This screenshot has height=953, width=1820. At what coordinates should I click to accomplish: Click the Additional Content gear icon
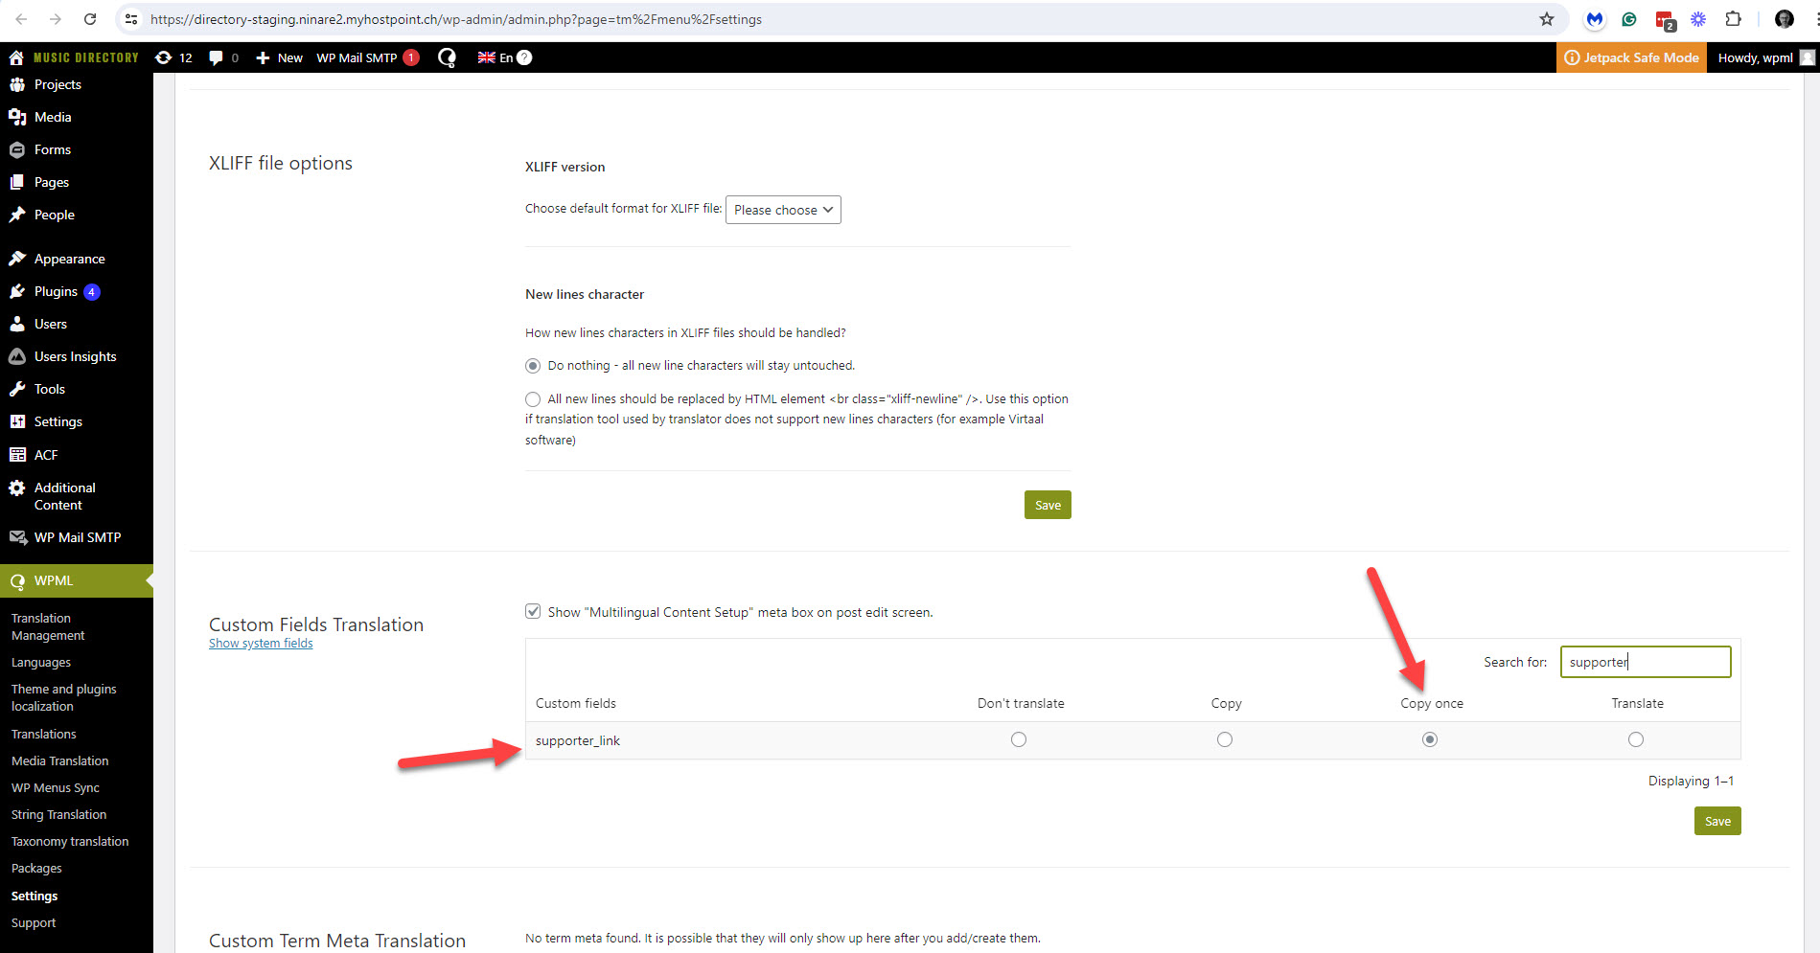coord(17,488)
